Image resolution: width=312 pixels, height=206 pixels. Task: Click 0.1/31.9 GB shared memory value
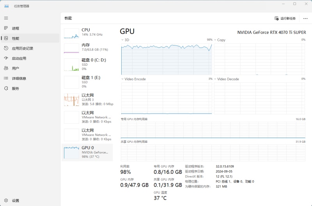168,185
